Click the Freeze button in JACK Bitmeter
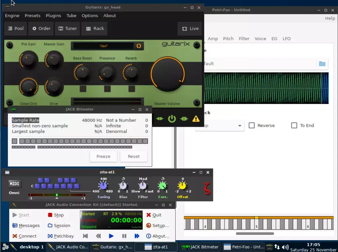338x252 pixels. click(103, 156)
